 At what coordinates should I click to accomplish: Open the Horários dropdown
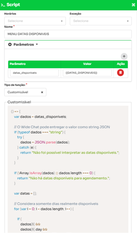tap(35, 21)
